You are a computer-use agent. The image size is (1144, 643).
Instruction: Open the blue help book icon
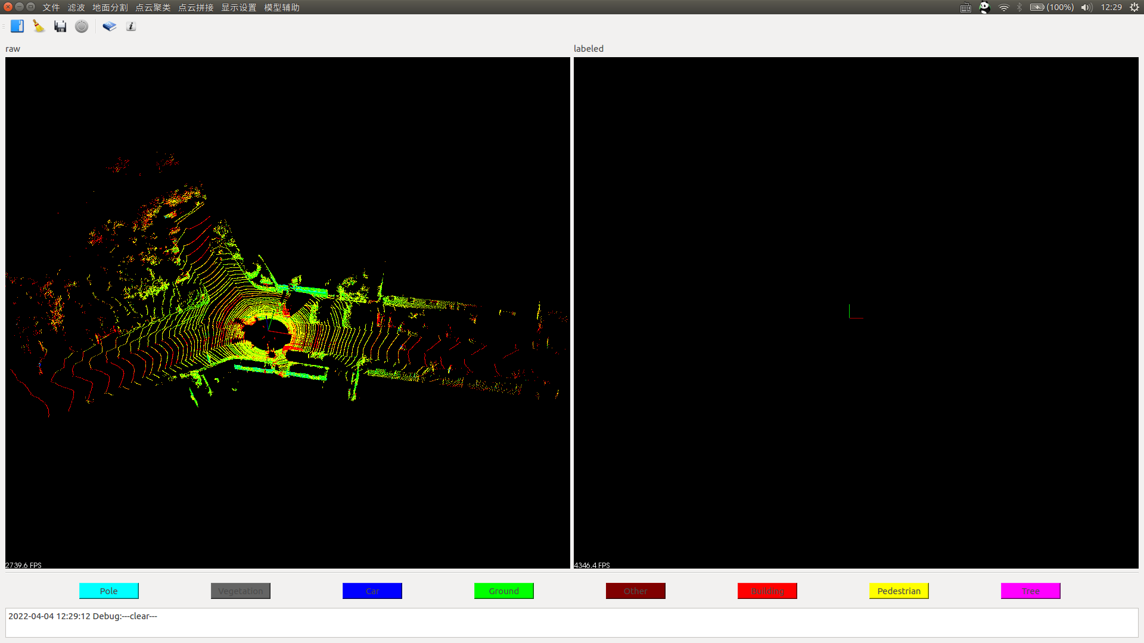109,26
